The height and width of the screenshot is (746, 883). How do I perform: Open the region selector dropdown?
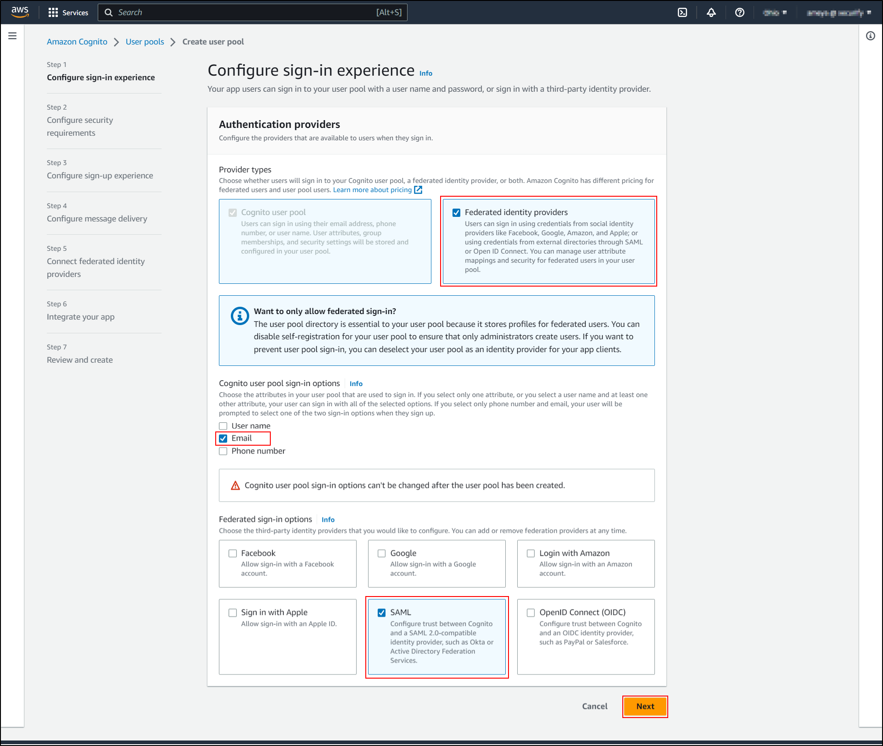point(775,12)
